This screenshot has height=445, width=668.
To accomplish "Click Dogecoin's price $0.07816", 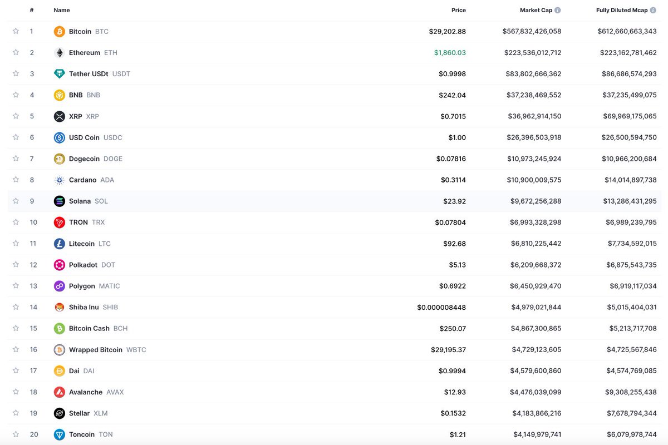I will pos(451,159).
